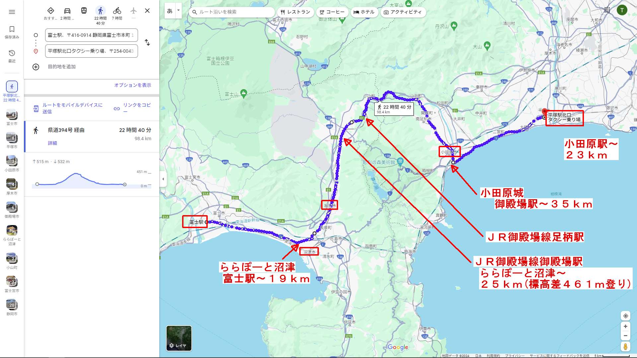
Task: Open recent item 御殿場市
Action: (x=12, y=210)
